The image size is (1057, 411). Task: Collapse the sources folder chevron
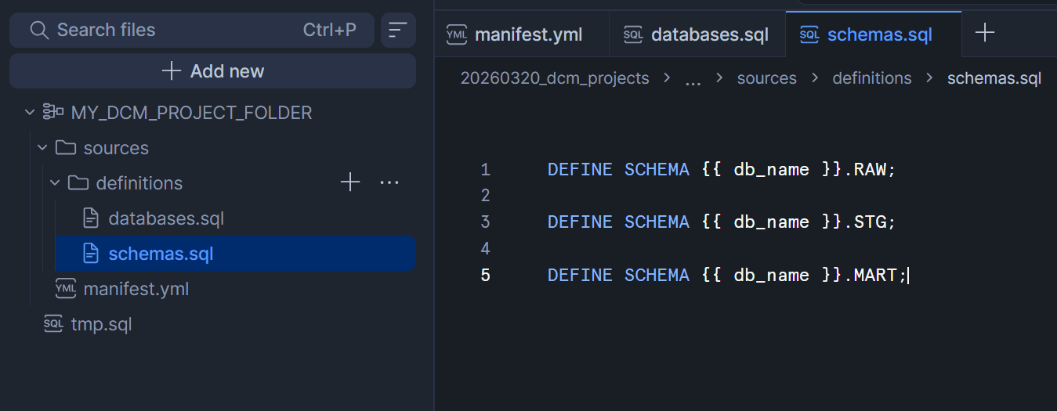[42, 148]
